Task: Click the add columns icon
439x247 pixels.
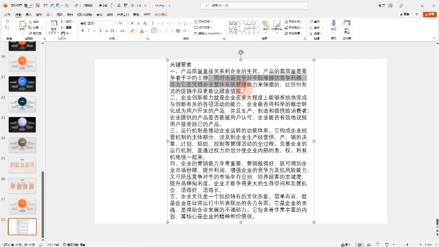Action: (x=185, y=31)
